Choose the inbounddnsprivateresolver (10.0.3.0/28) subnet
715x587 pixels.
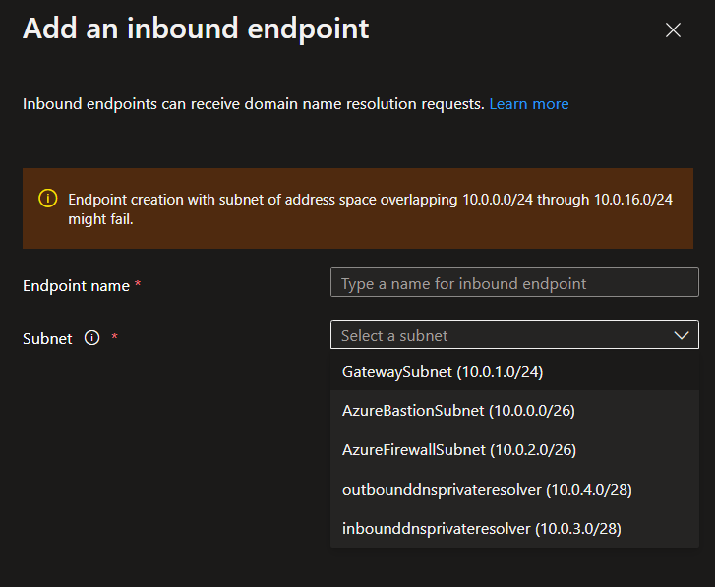click(x=481, y=529)
